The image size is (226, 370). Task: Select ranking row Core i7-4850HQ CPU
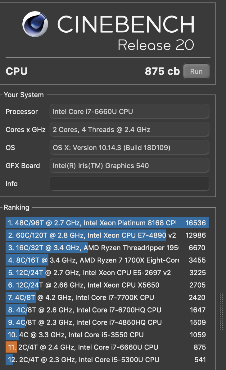point(107,322)
